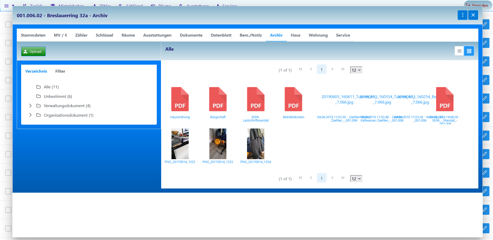Go to next page in top paginator
Image resolution: width=493 pixels, height=240 pixels.
click(x=332, y=69)
